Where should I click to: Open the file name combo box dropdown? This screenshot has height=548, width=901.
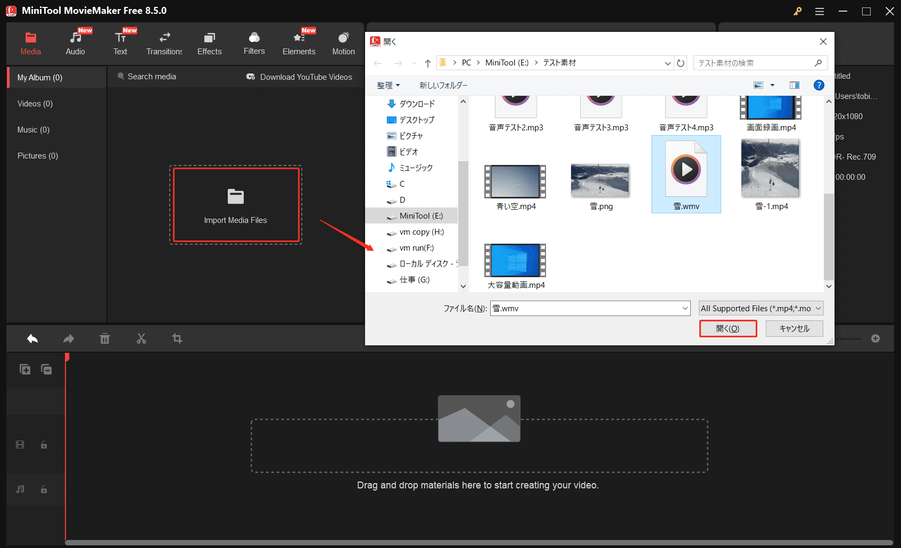(684, 308)
